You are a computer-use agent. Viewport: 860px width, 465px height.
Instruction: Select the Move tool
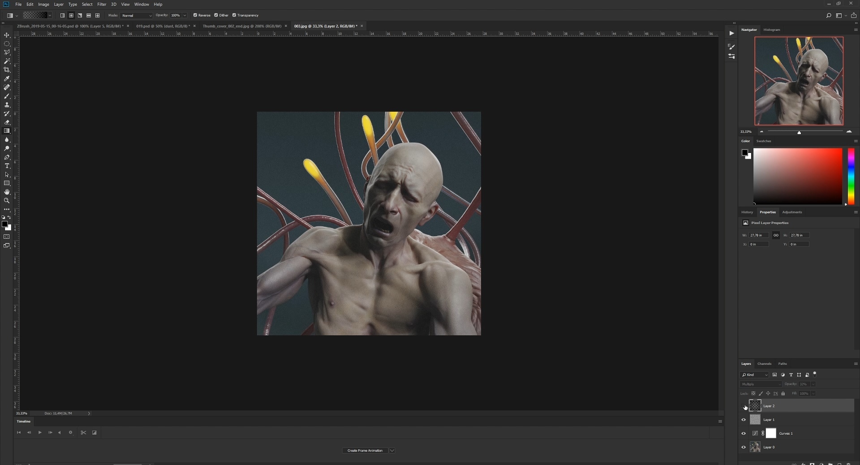7,35
